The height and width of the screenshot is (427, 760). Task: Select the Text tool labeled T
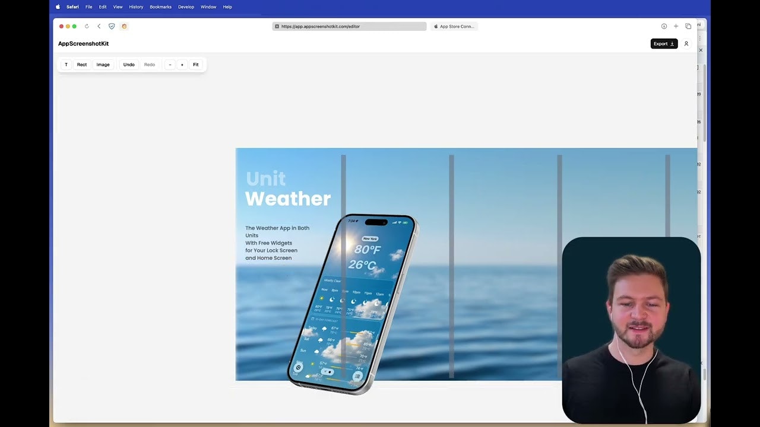66,64
